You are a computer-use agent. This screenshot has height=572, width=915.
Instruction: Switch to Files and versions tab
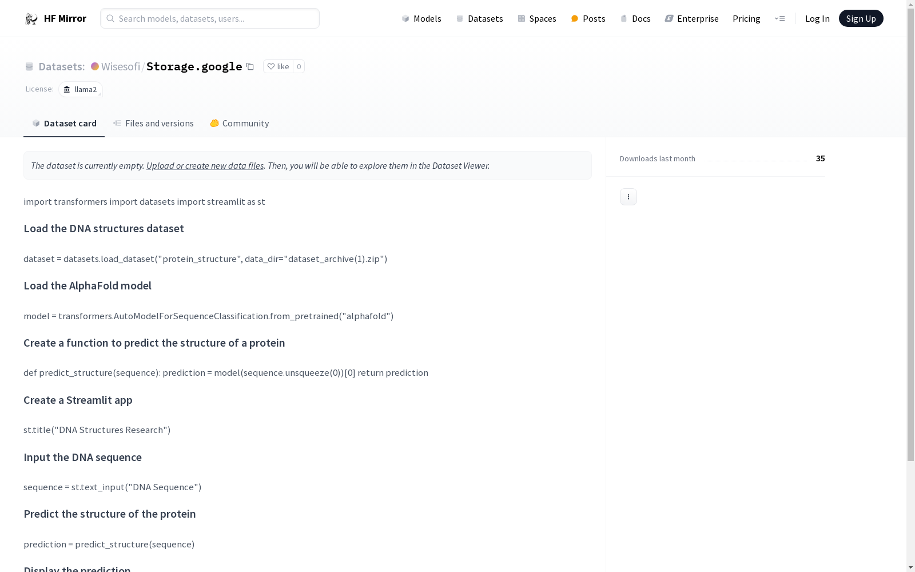tap(153, 124)
